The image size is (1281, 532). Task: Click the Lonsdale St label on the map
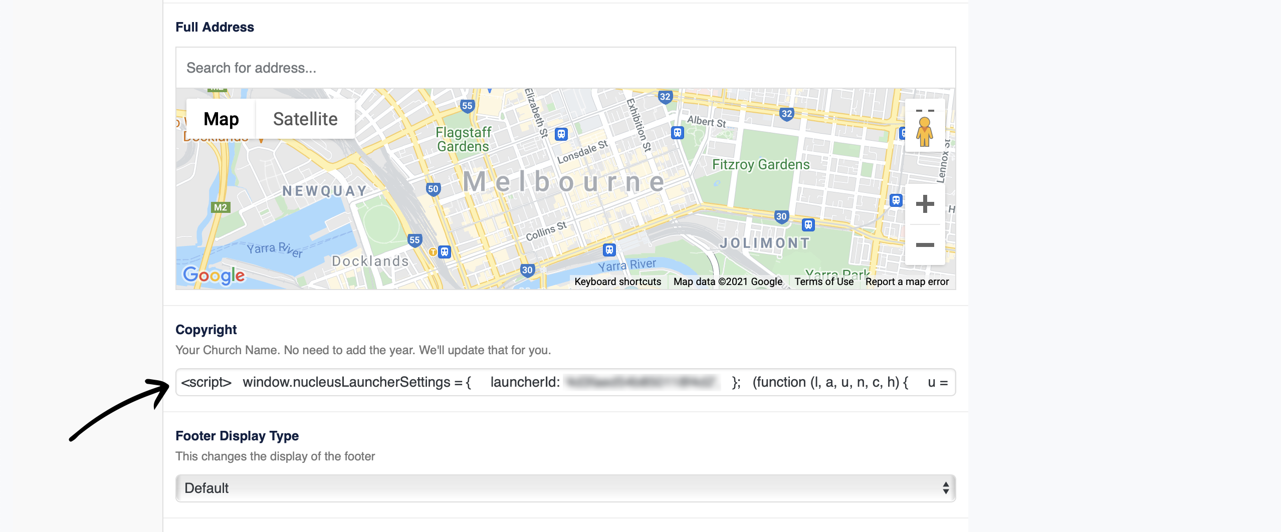click(x=582, y=152)
